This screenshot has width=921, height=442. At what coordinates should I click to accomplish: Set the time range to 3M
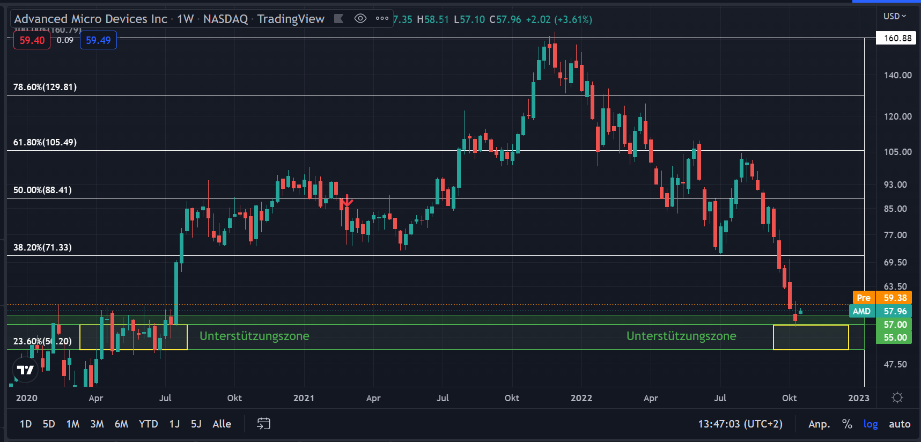click(97, 424)
